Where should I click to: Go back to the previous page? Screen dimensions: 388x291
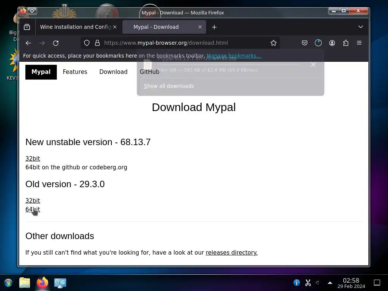28,43
